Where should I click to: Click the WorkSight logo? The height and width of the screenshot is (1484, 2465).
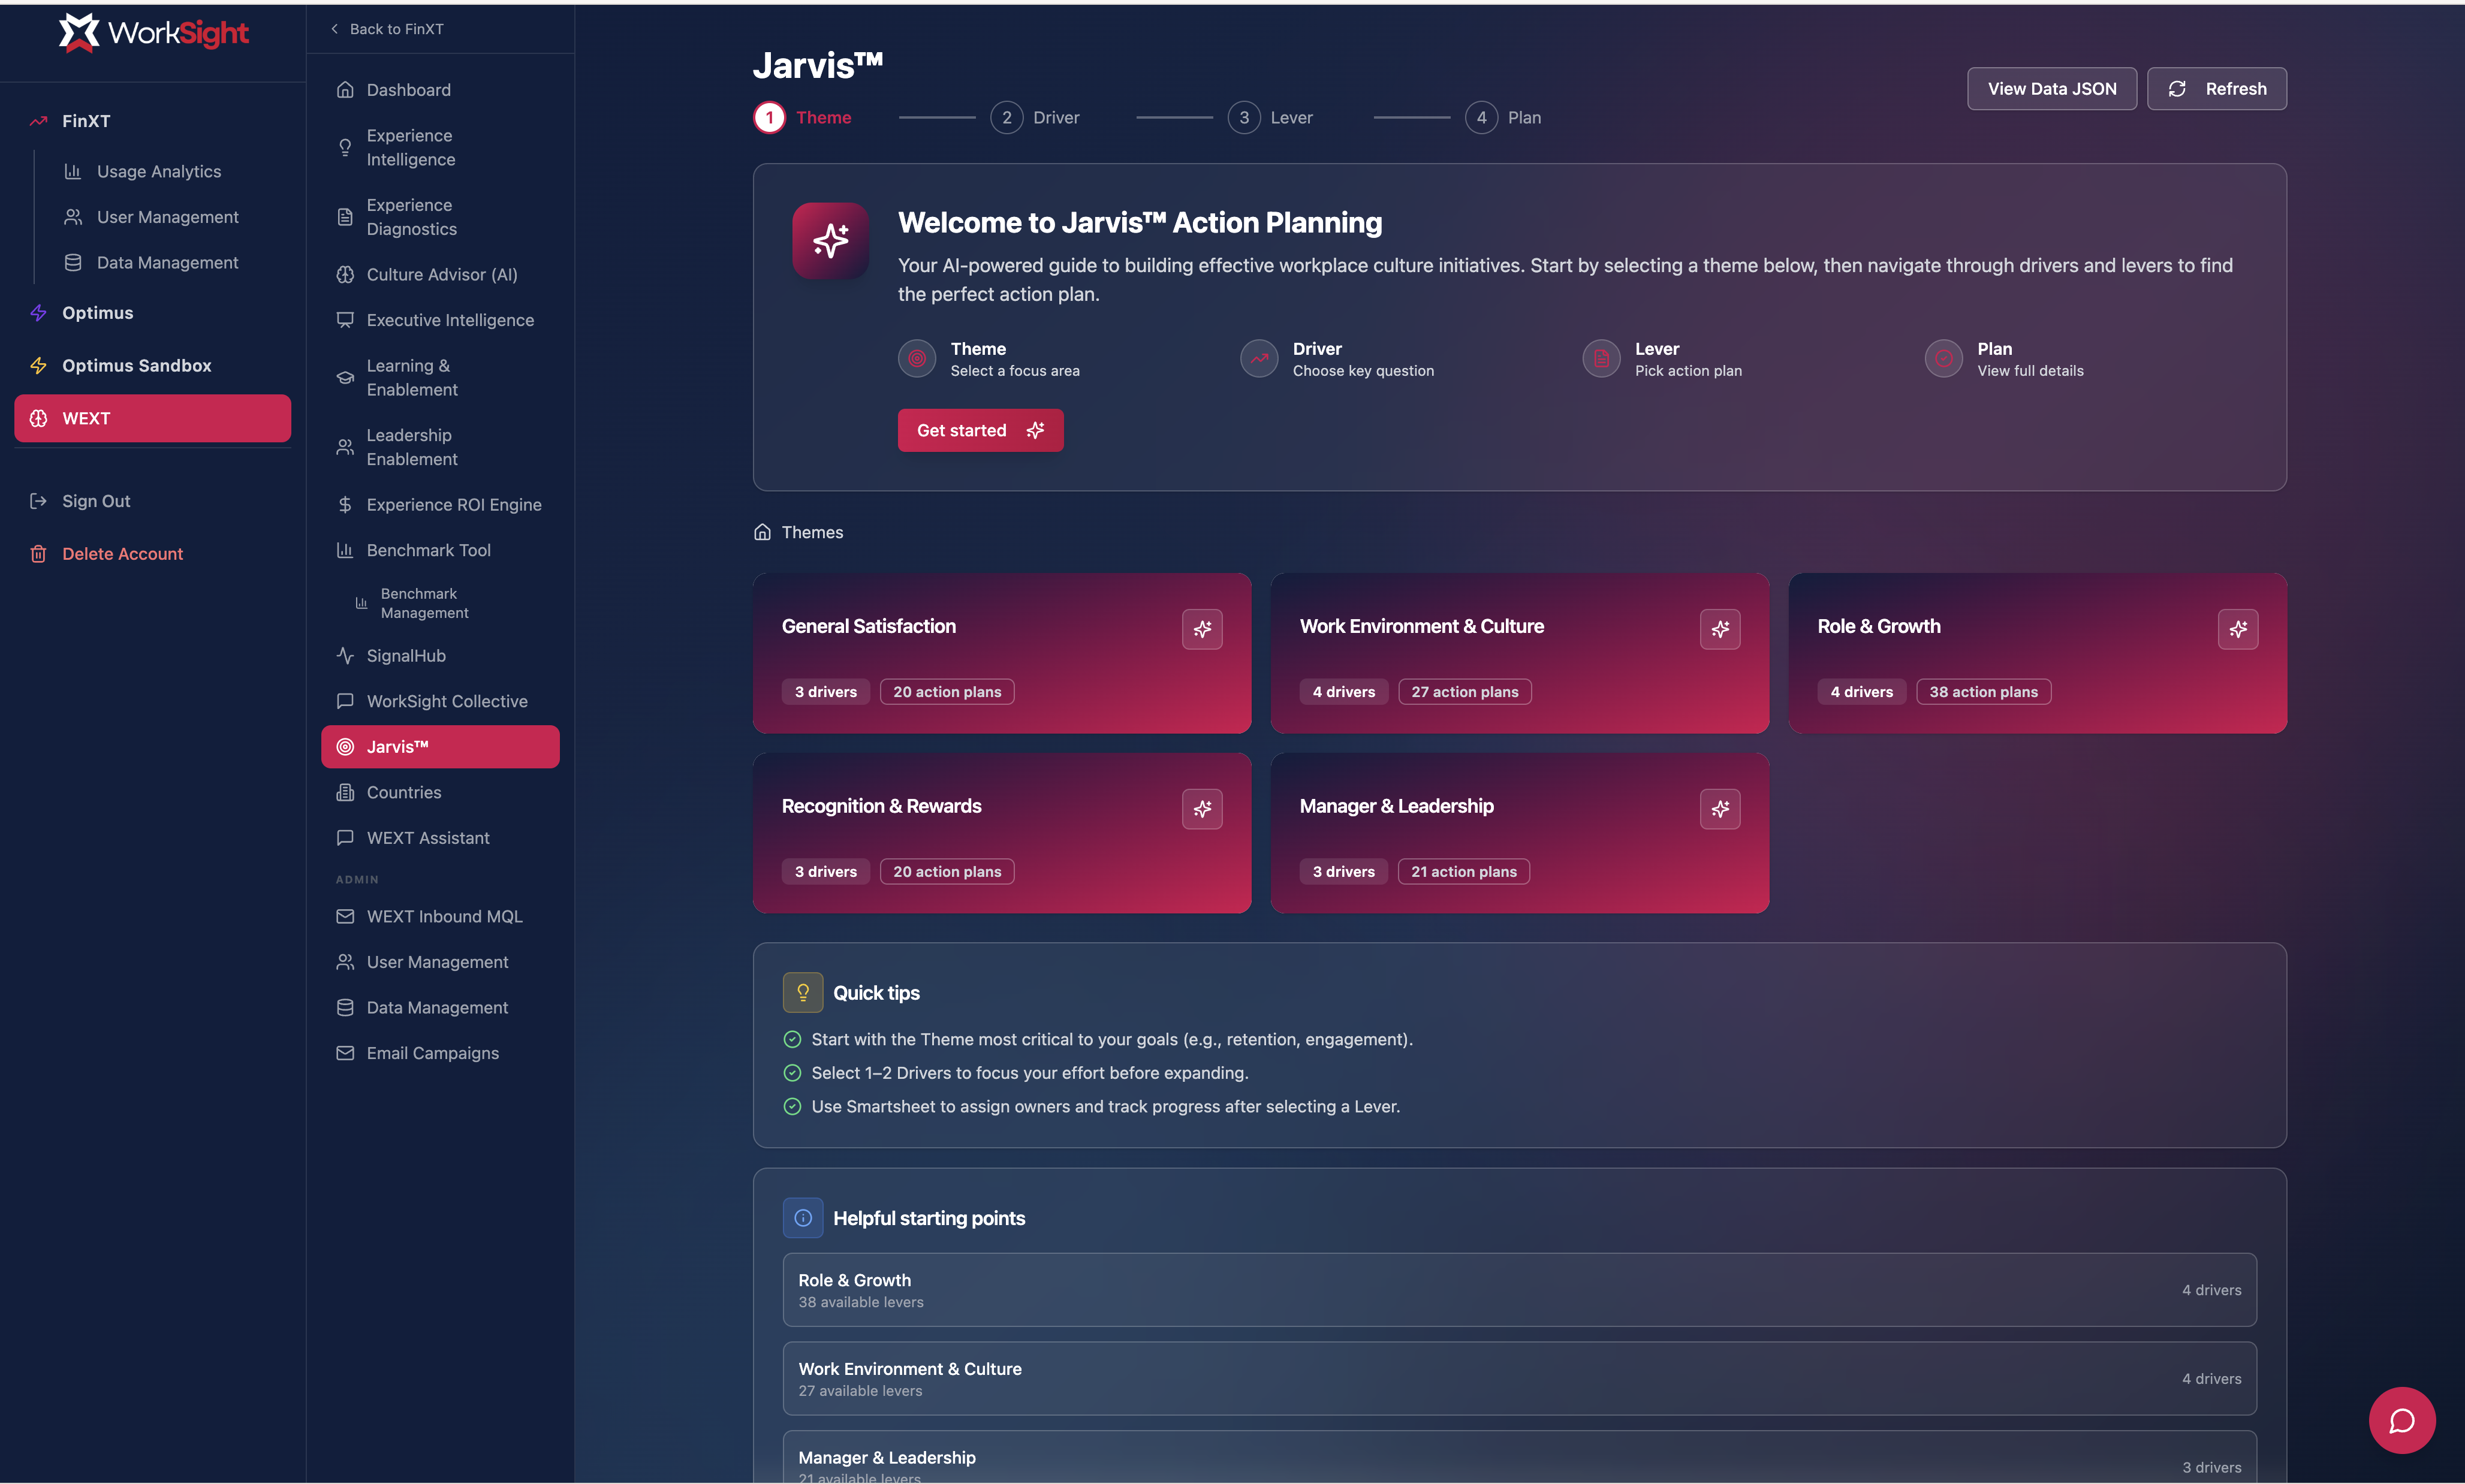153,33
